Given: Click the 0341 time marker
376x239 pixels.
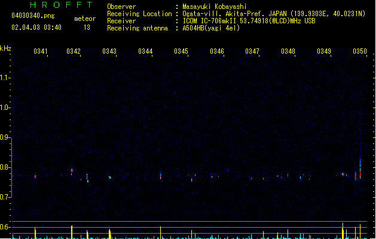Looking at the screenshot, I should 40,51.
